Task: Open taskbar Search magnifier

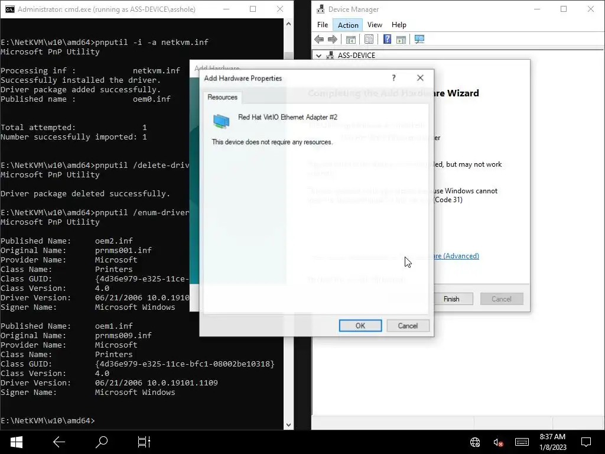Action: 102,442
